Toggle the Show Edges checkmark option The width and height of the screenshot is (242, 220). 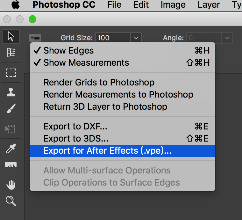pos(68,50)
